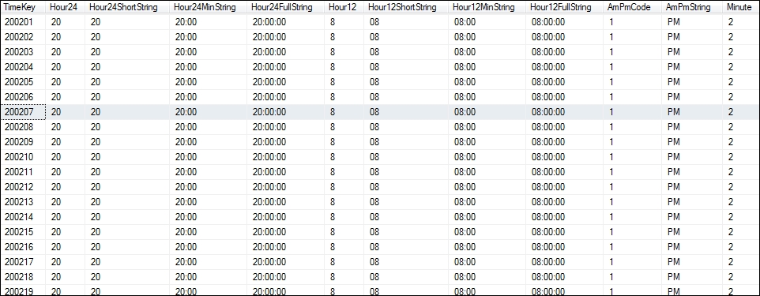760x296 pixels.
Task: Click the Hour24ShortString column header
Action: click(x=127, y=7)
